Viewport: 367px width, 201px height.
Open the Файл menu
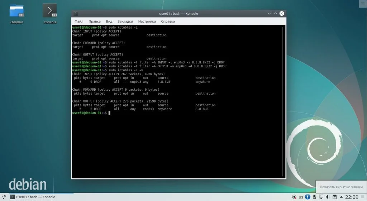click(79, 21)
